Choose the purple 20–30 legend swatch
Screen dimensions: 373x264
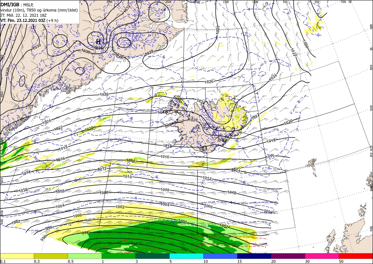click(x=288, y=256)
